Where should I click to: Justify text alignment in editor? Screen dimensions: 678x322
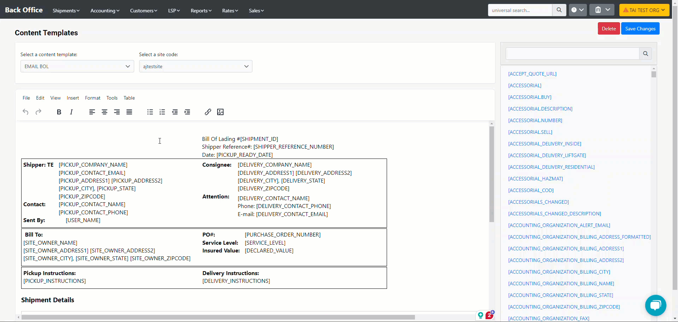[x=129, y=112]
